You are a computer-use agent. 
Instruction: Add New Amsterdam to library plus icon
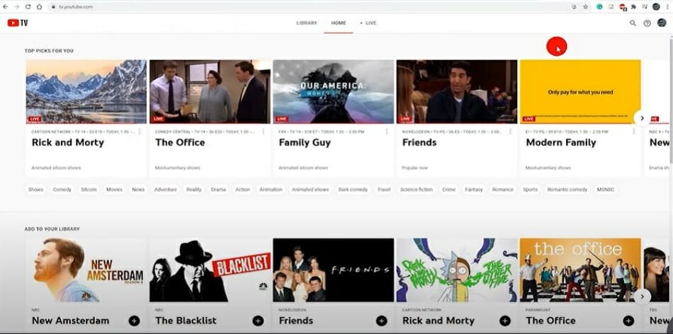click(134, 321)
